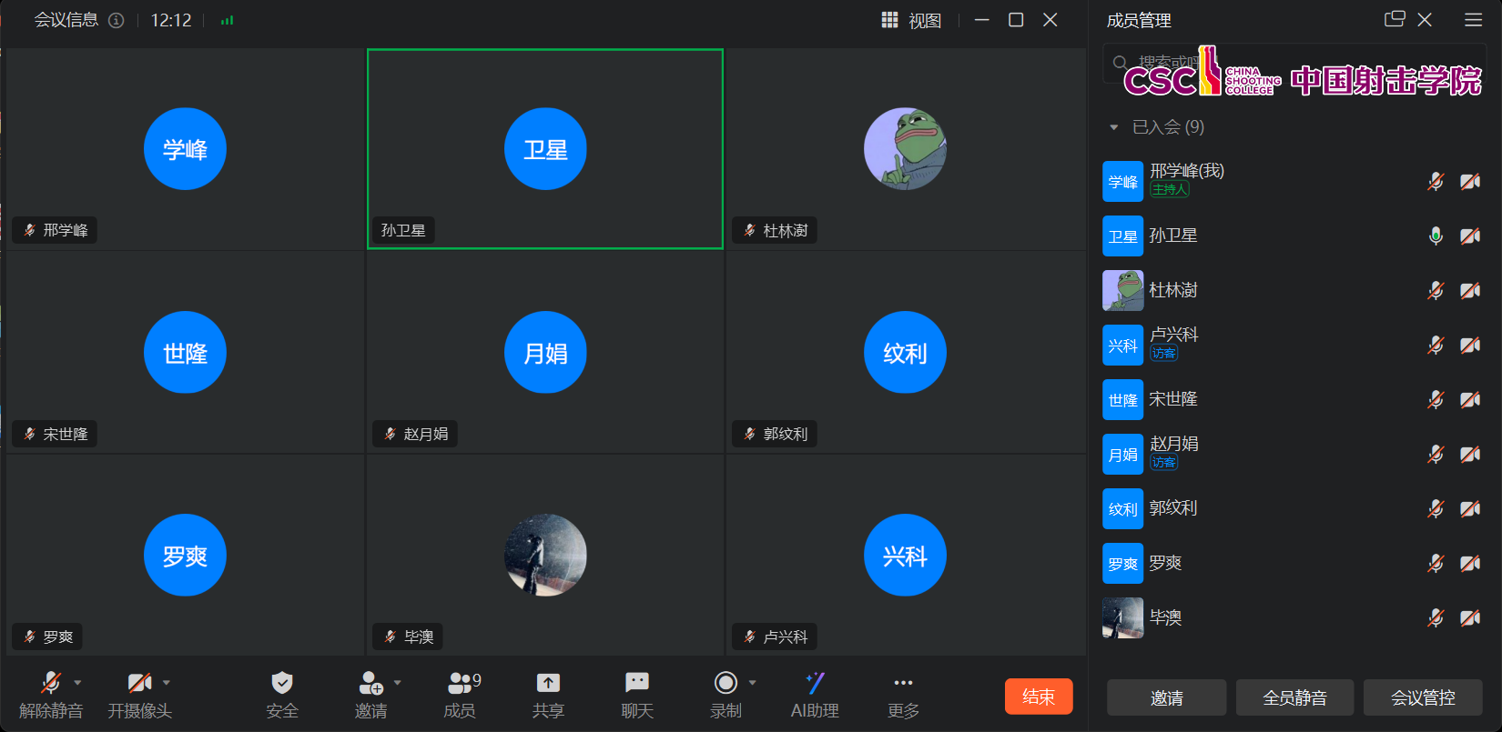The width and height of the screenshot is (1502, 732).
Task: Turn on camera via toolbar camera icon
Action: (x=139, y=683)
